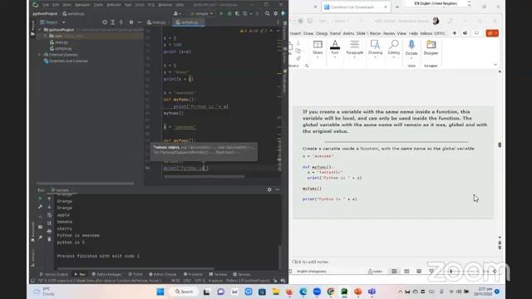Select Scratches and Consoles tree item
The width and height of the screenshot is (532, 299).
click(66, 61)
